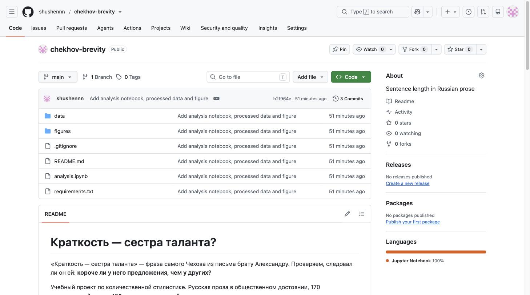The width and height of the screenshot is (530, 295).
Task: Open README outline list icon
Action: pyautogui.click(x=361, y=214)
